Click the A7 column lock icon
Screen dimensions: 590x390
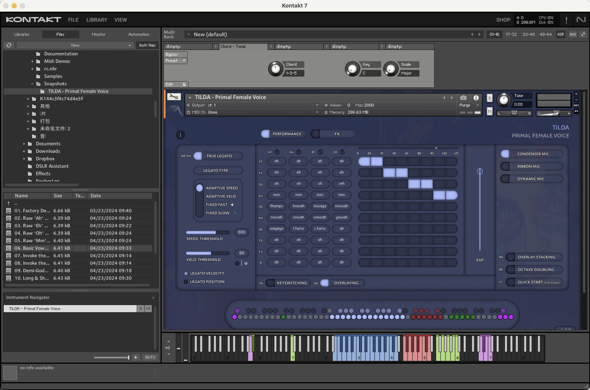[x=277, y=152]
